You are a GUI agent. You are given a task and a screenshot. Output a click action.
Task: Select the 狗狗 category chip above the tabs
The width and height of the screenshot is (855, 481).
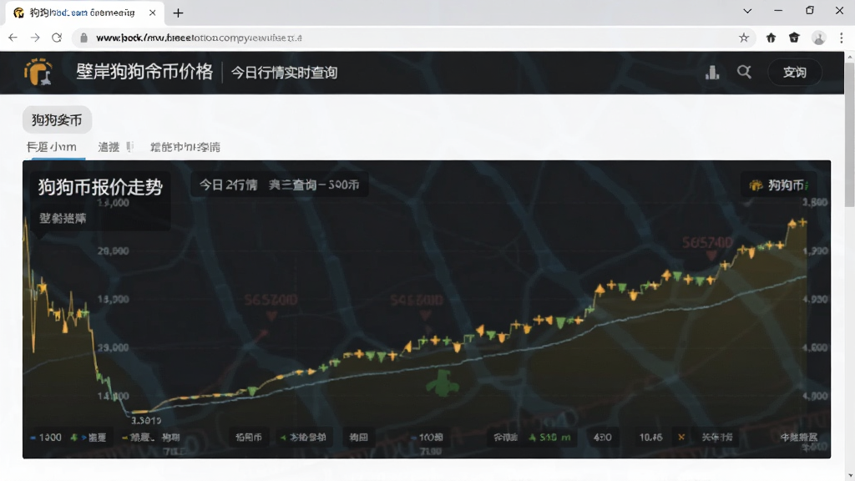click(57, 120)
